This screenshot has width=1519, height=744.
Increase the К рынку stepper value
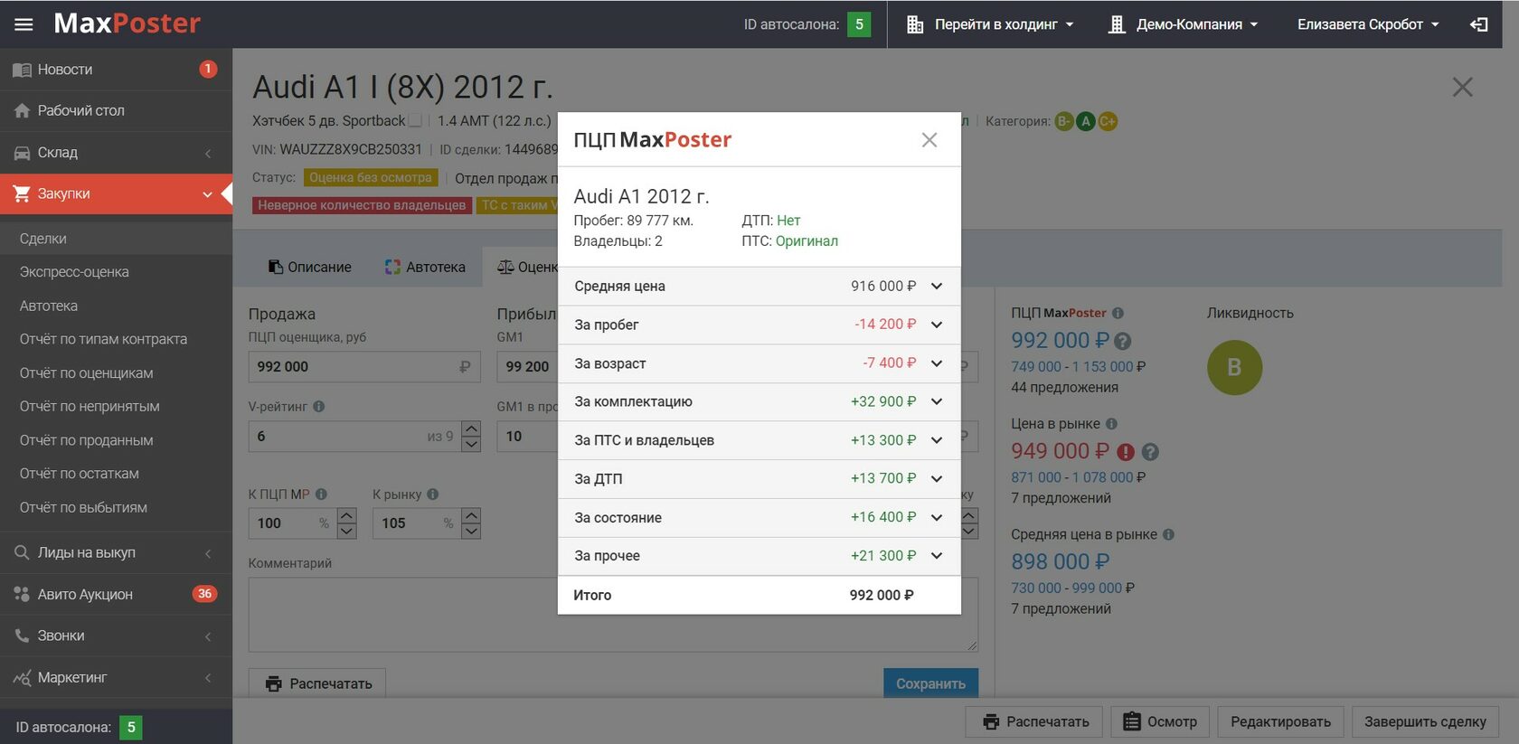[x=471, y=515]
